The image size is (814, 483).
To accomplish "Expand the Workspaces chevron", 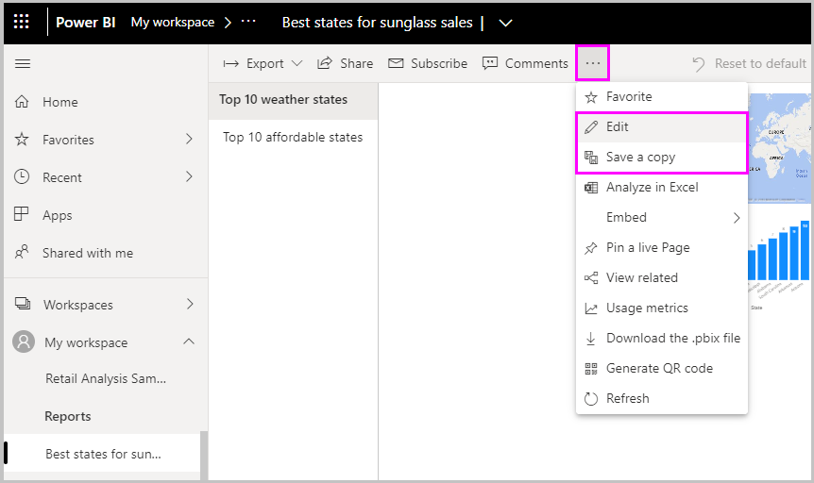I will [x=190, y=304].
